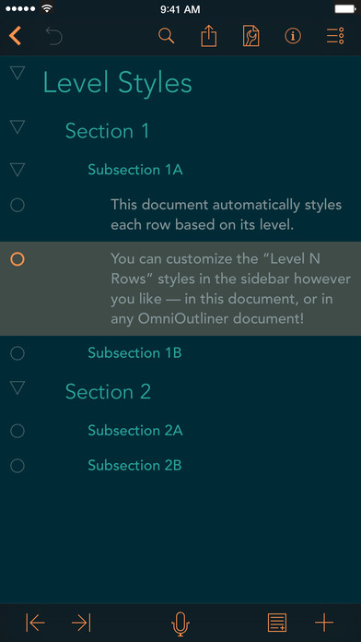Collapse the Subsection 1A disclosure triangle
The width and height of the screenshot is (361, 642).
pyautogui.click(x=17, y=170)
